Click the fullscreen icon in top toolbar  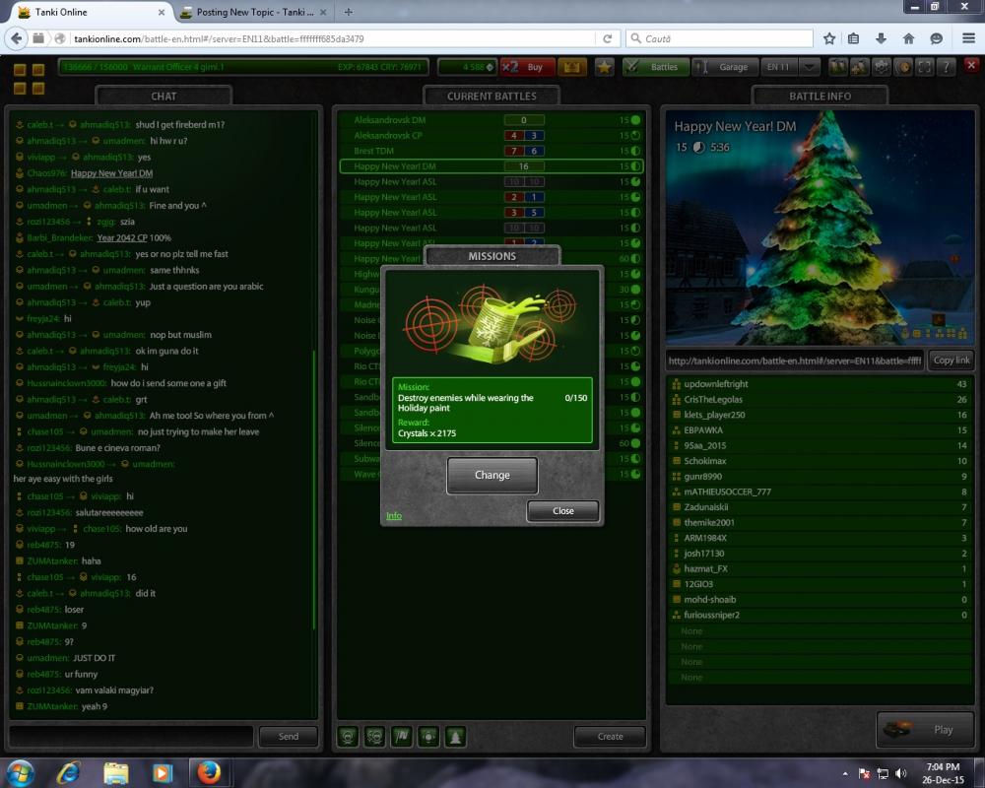tap(924, 67)
